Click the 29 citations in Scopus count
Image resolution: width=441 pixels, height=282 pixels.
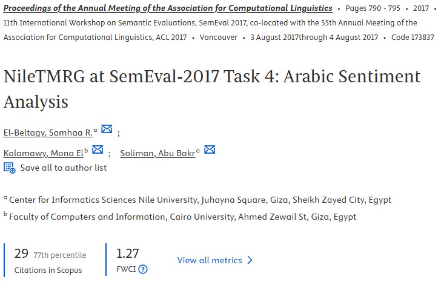pos(21,254)
